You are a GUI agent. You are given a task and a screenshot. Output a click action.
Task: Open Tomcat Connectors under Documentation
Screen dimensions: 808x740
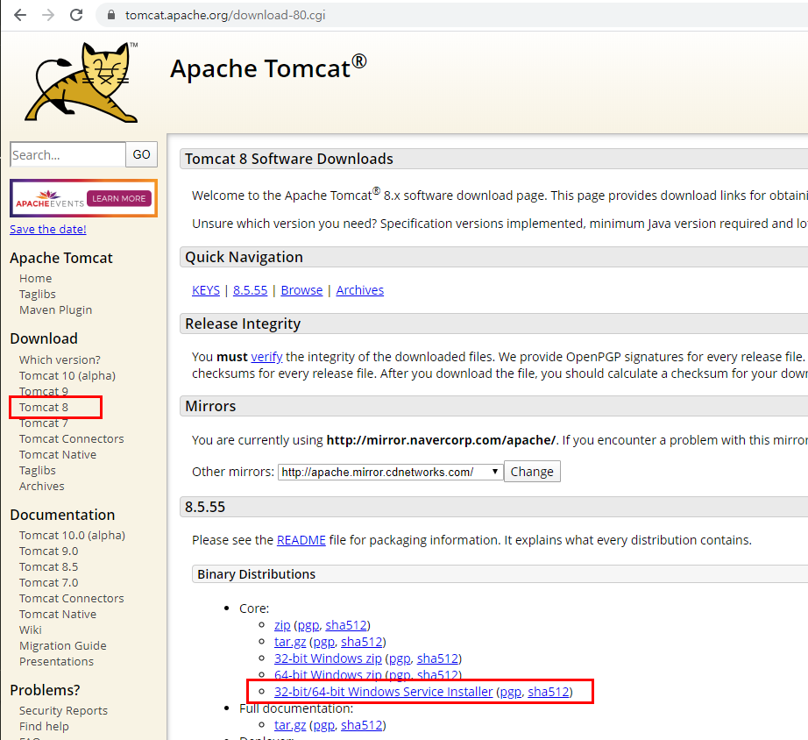(x=72, y=599)
